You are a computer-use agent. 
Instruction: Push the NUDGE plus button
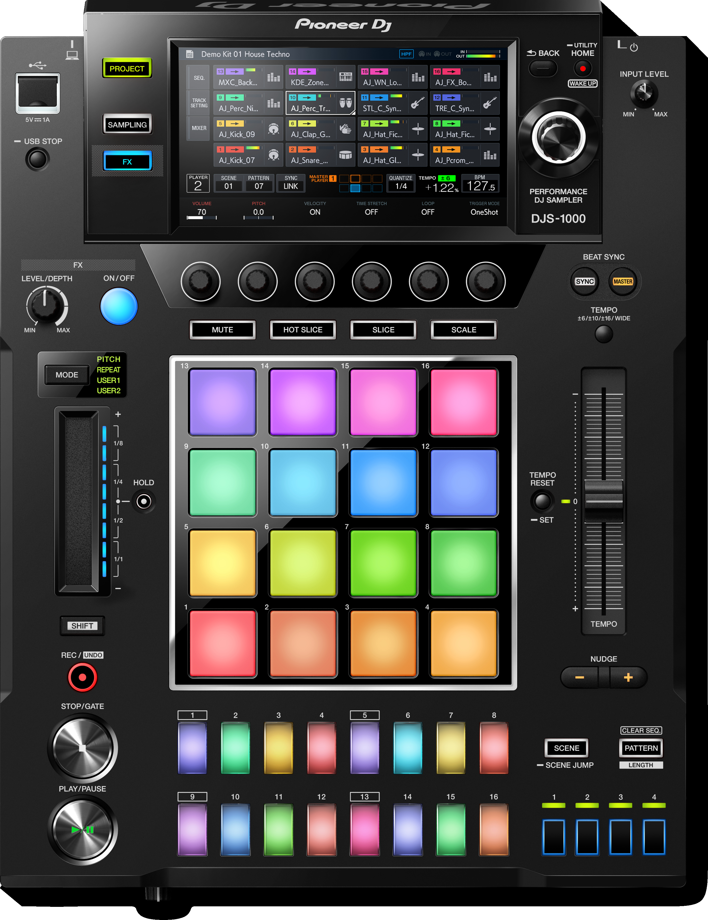pyautogui.click(x=628, y=677)
